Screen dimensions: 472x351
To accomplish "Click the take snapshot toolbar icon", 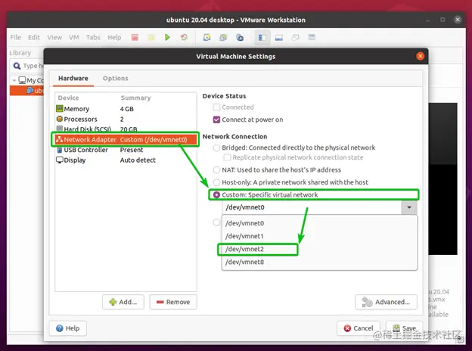I will click(206, 37).
